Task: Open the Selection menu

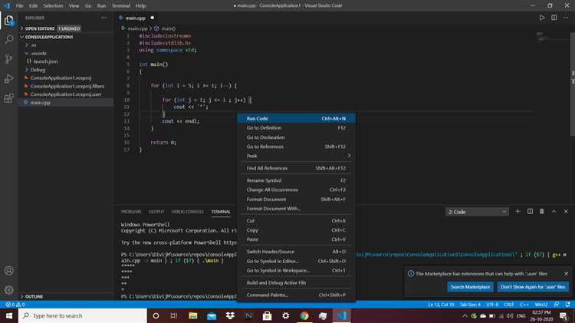Action: (x=53, y=5)
